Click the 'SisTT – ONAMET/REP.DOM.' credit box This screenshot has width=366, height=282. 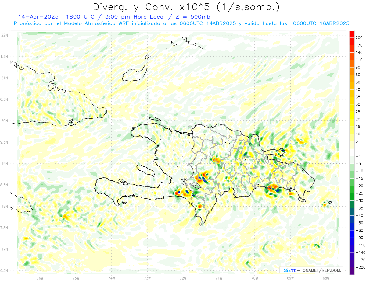(x=311, y=270)
